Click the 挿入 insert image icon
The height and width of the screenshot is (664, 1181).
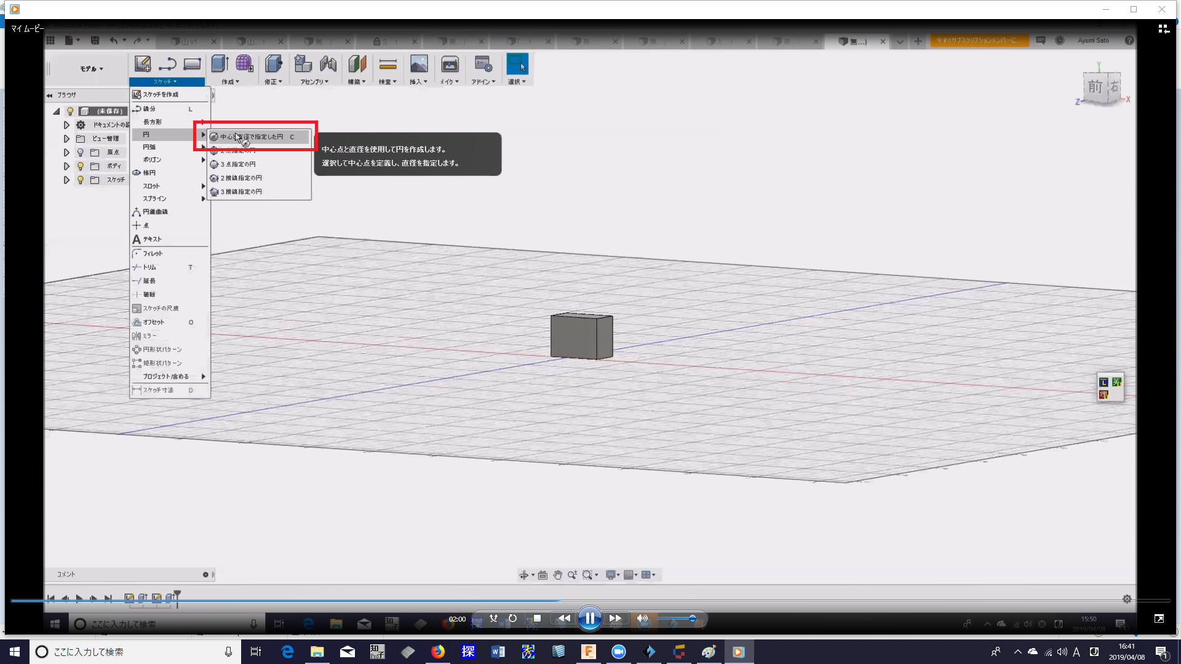[x=419, y=64]
